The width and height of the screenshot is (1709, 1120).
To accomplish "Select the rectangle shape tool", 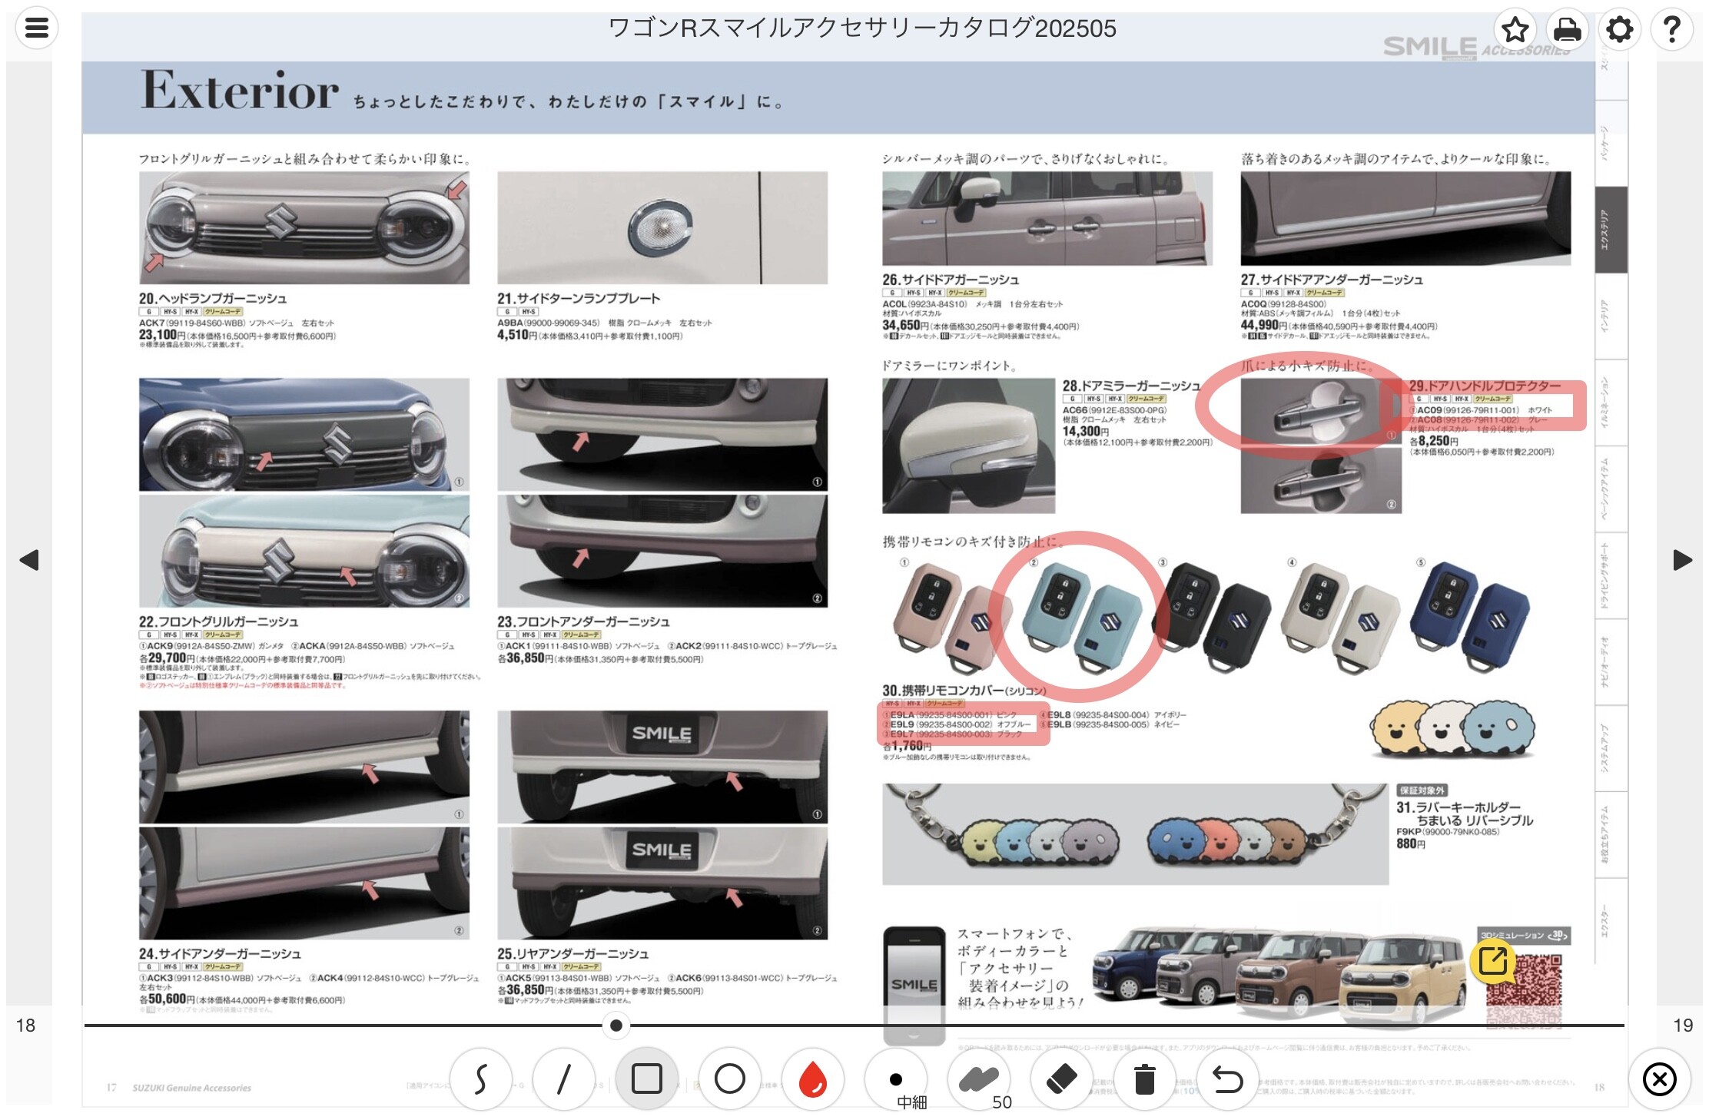I will (647, 1079).
